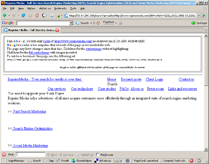
Task: Expand the Google toolbar search box dropdown
Action: click(x=71, y=23)
